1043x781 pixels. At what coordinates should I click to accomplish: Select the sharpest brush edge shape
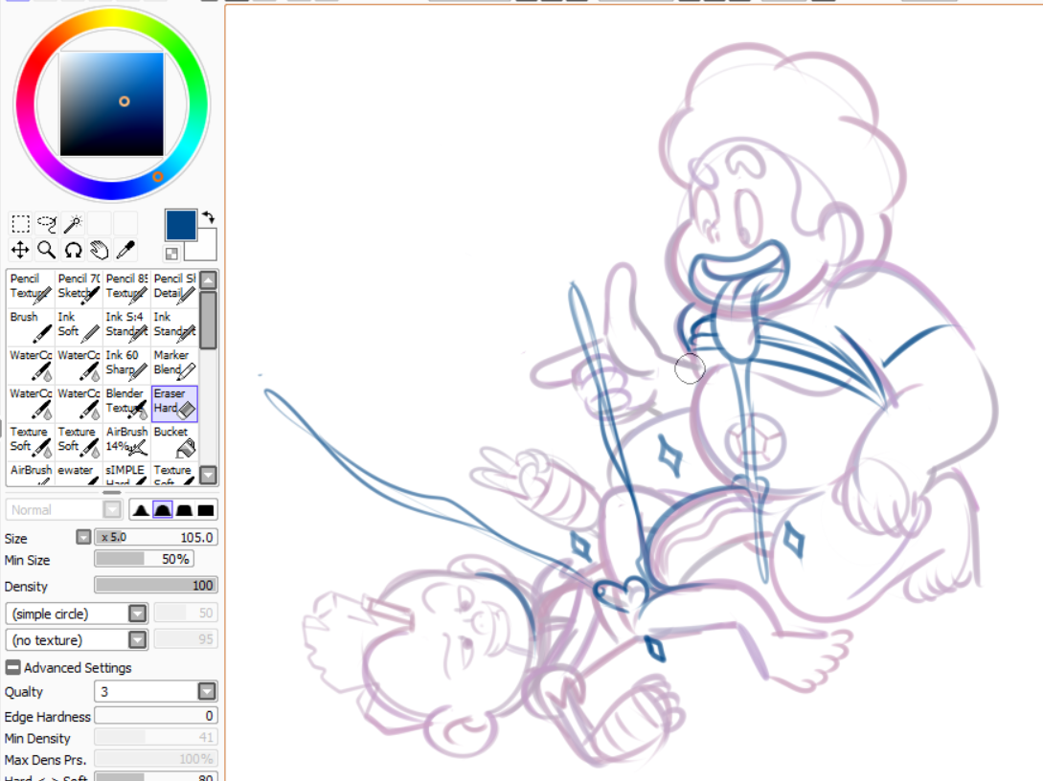point(140,510)
